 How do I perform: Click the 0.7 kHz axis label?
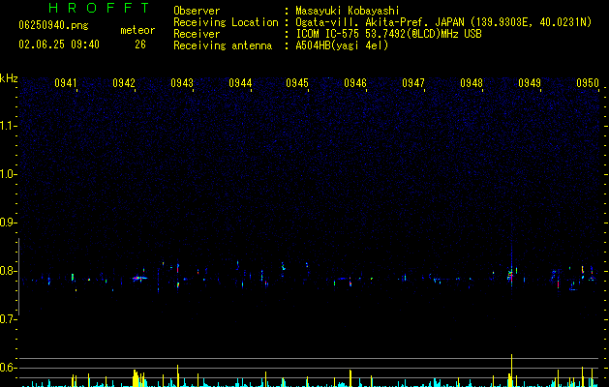click(x=8, y=319)
